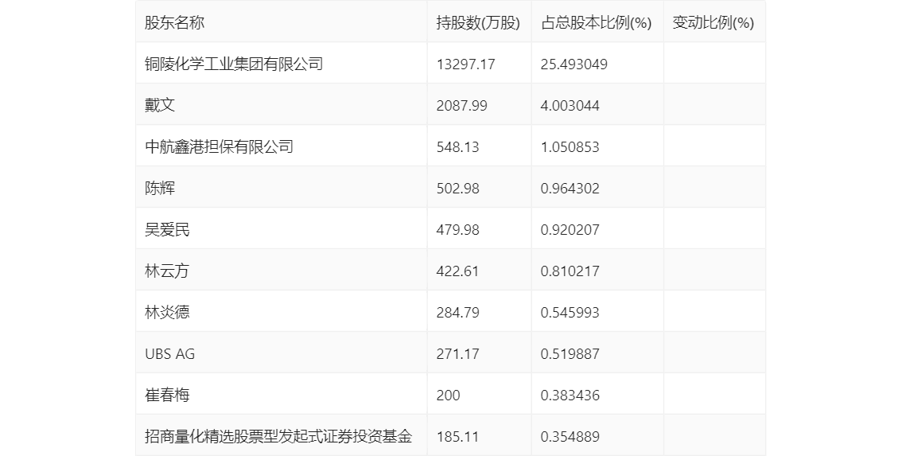
Task: Click the value 284.79
Action: (x=458, y=313)
